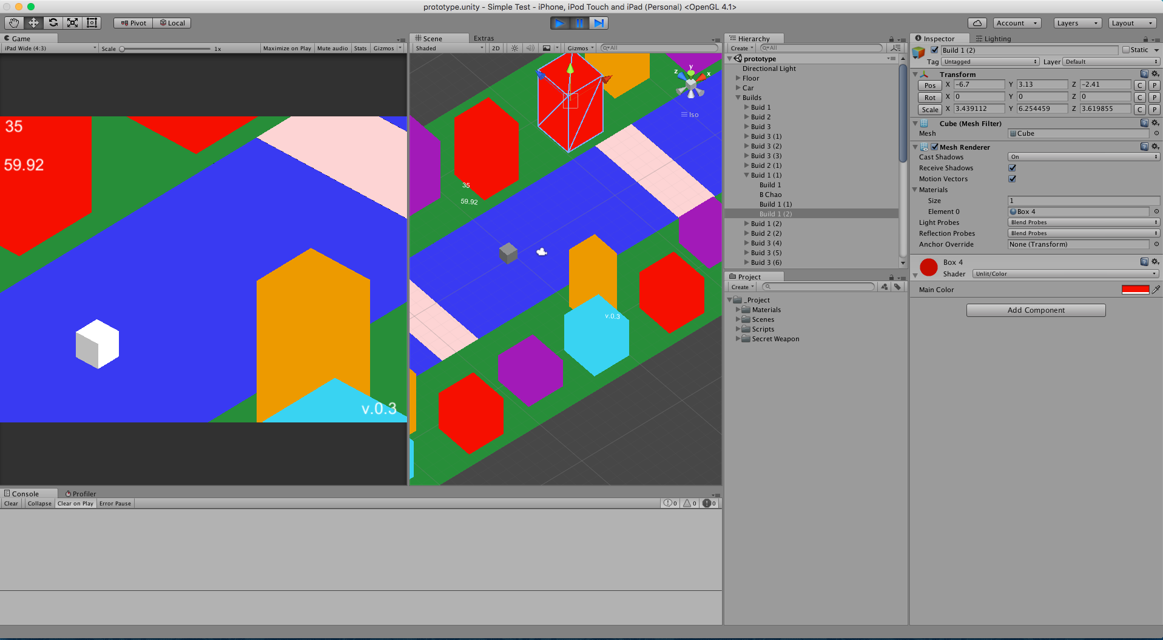Image resolution: width=1163 pixels, height=640 pixels.
Task: Open the Cloud services icon
Action: point(977,23)
